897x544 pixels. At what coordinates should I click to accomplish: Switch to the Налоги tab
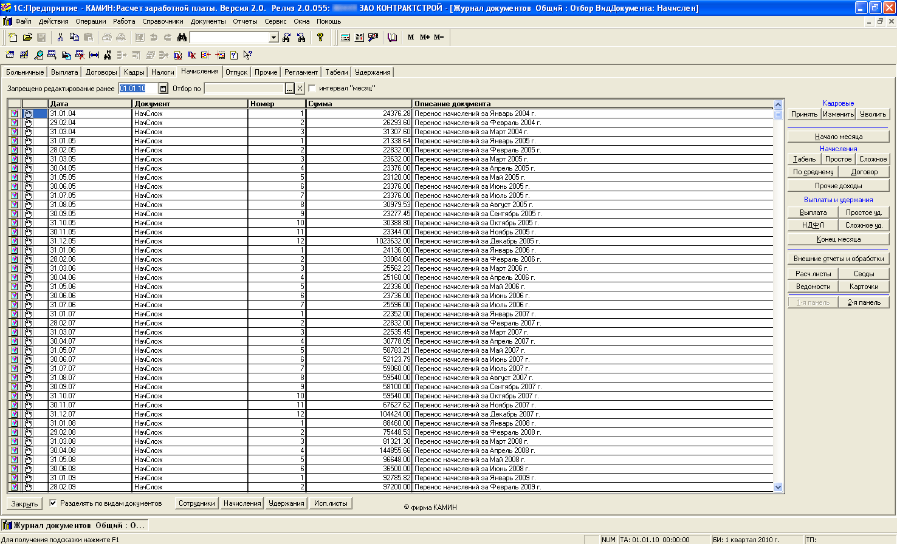[163, 72]
